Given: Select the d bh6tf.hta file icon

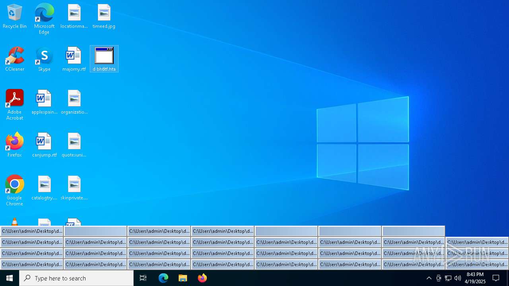Looking at the screenshot, I should [104, 59].
